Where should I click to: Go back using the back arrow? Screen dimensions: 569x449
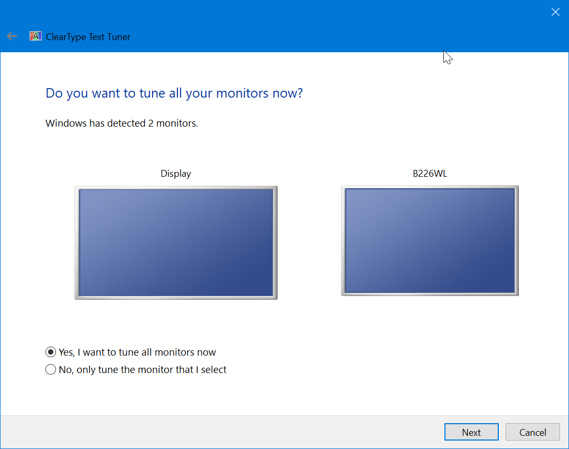(x=12, y=36)
